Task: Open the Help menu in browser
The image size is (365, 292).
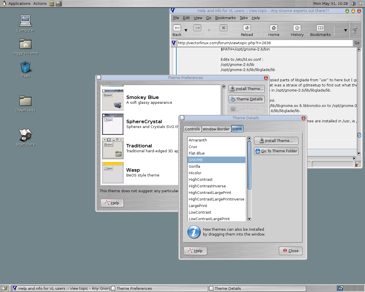Action: [x=256, y=18]
